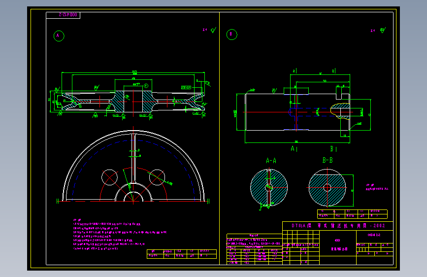Click the circled A view marker
This screenshot has width=427, height=277.
pyautogui.click(x=59, y=35)
